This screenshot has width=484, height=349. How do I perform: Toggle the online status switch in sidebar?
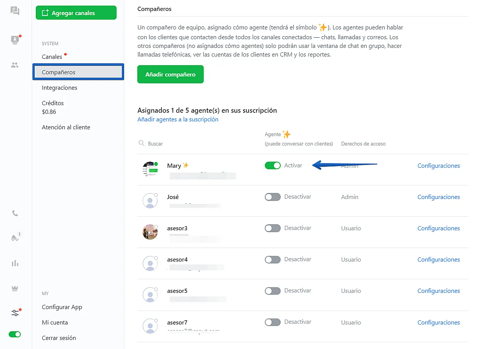pos(15,334)
